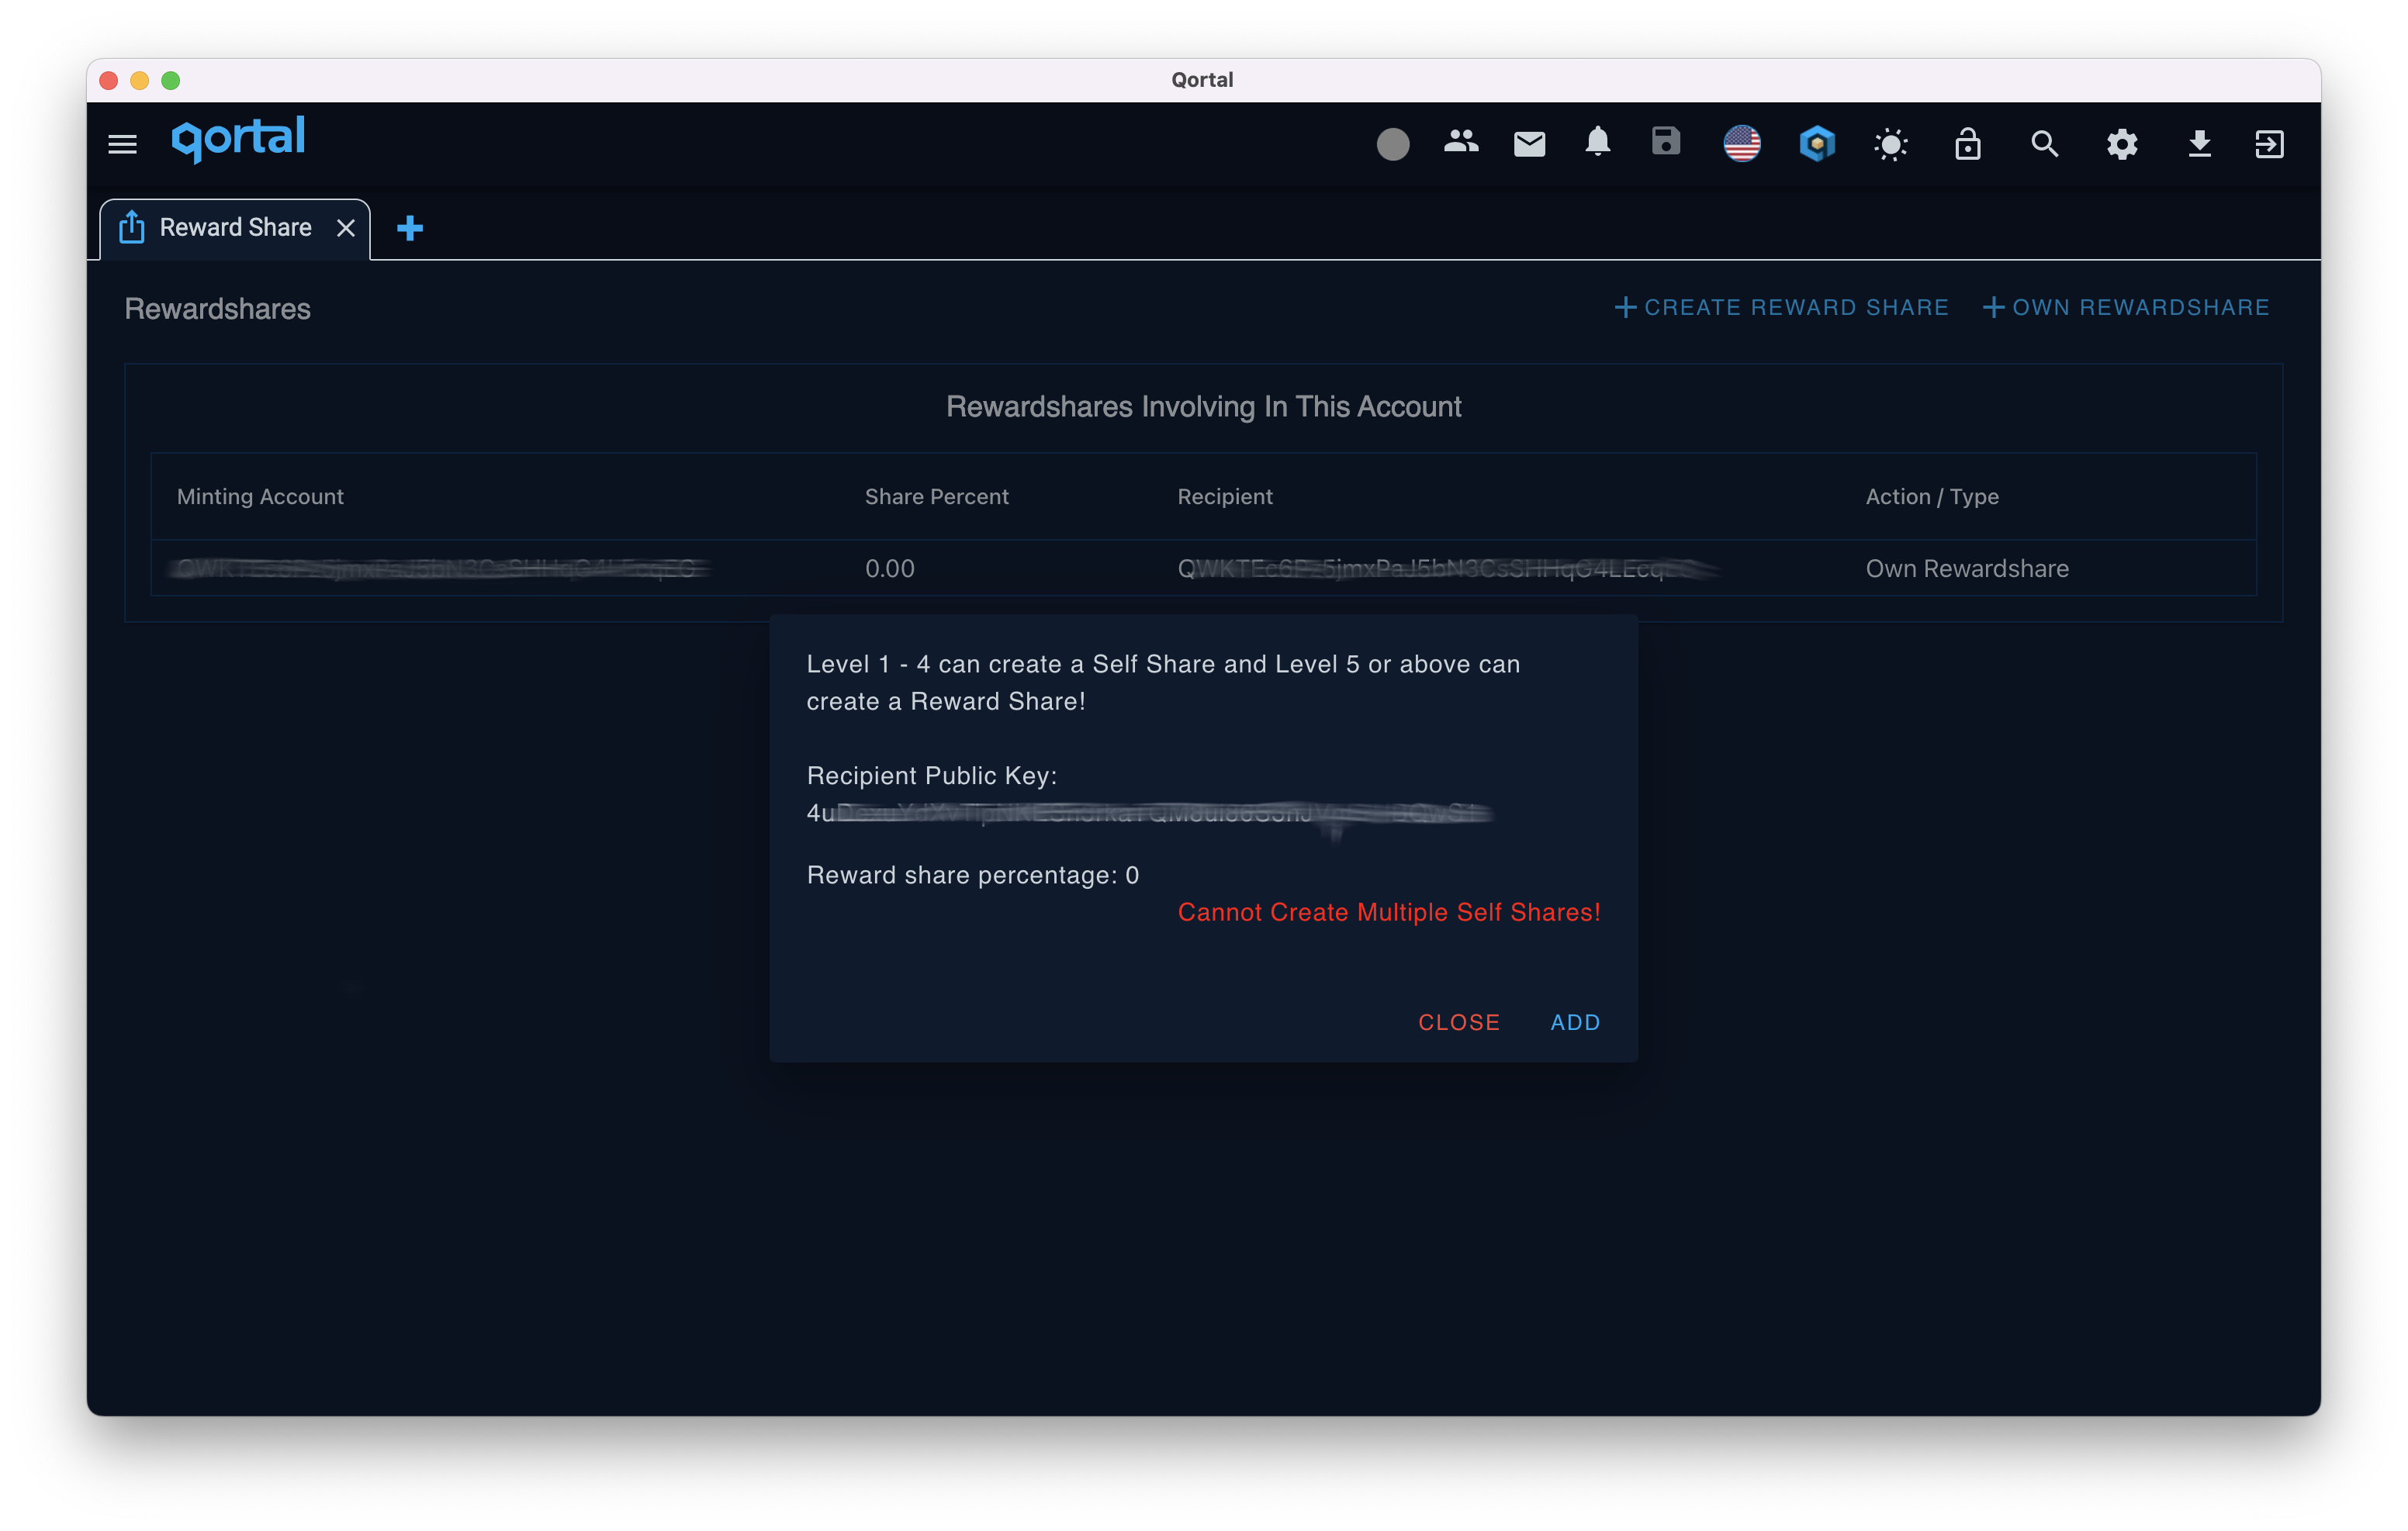Screen dimensions: 2408x1531
Task: Add a new tab with plus
Action: click(x=409, y=228)
